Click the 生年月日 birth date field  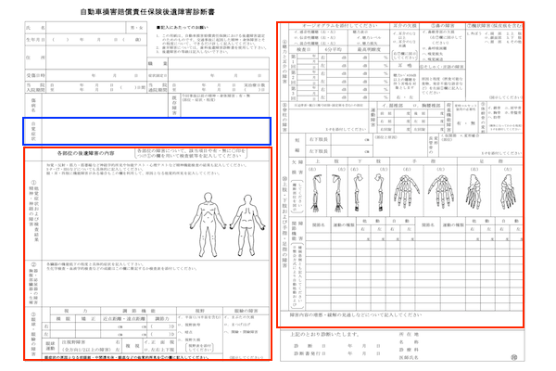coord(96,39)
